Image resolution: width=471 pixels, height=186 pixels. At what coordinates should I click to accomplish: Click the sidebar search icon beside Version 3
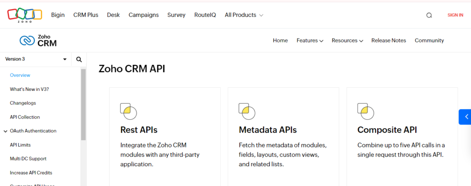[79, 59]
